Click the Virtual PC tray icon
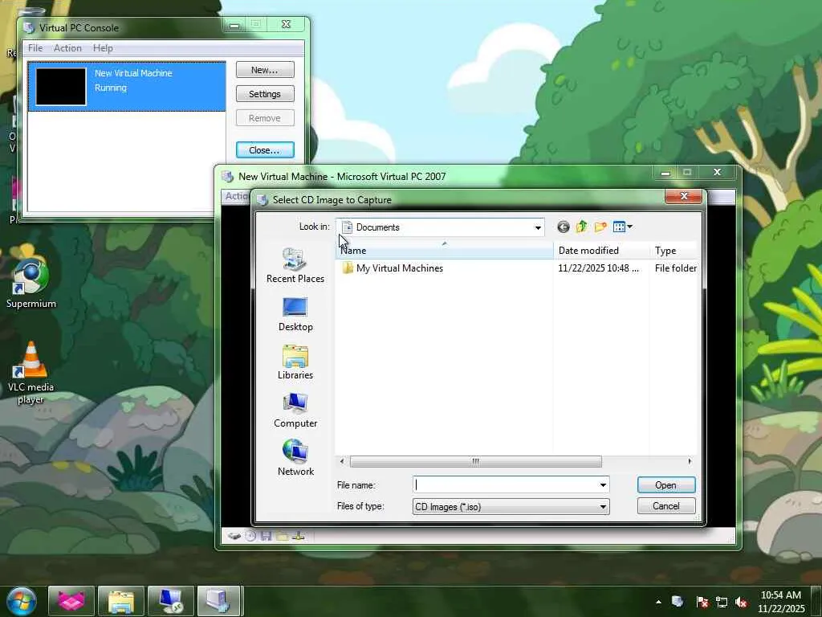The width and height of the screenshot is (822, 617). [678, 602]
